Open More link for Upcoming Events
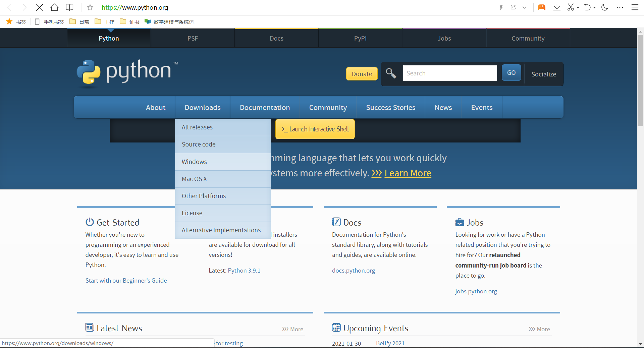The image size is (644, 348). click(539, 329)
